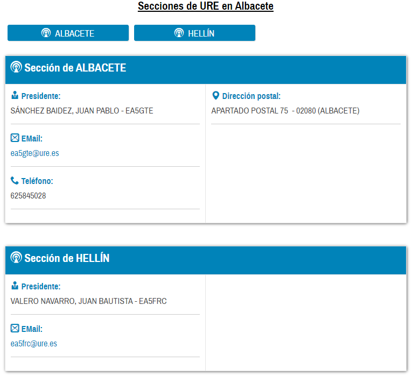Click the 'Secciones de URE en Albacete' heading

coord(206,6)
